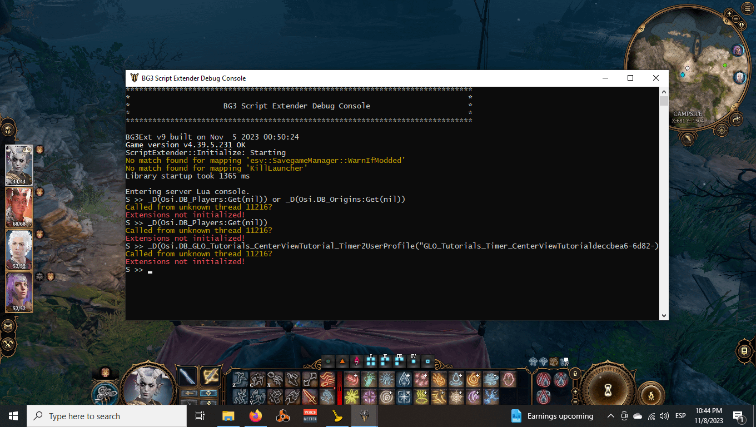Screen dimensions: 756x427
Task: Select party member portrait with 68/68 HP
Action: 19,207
